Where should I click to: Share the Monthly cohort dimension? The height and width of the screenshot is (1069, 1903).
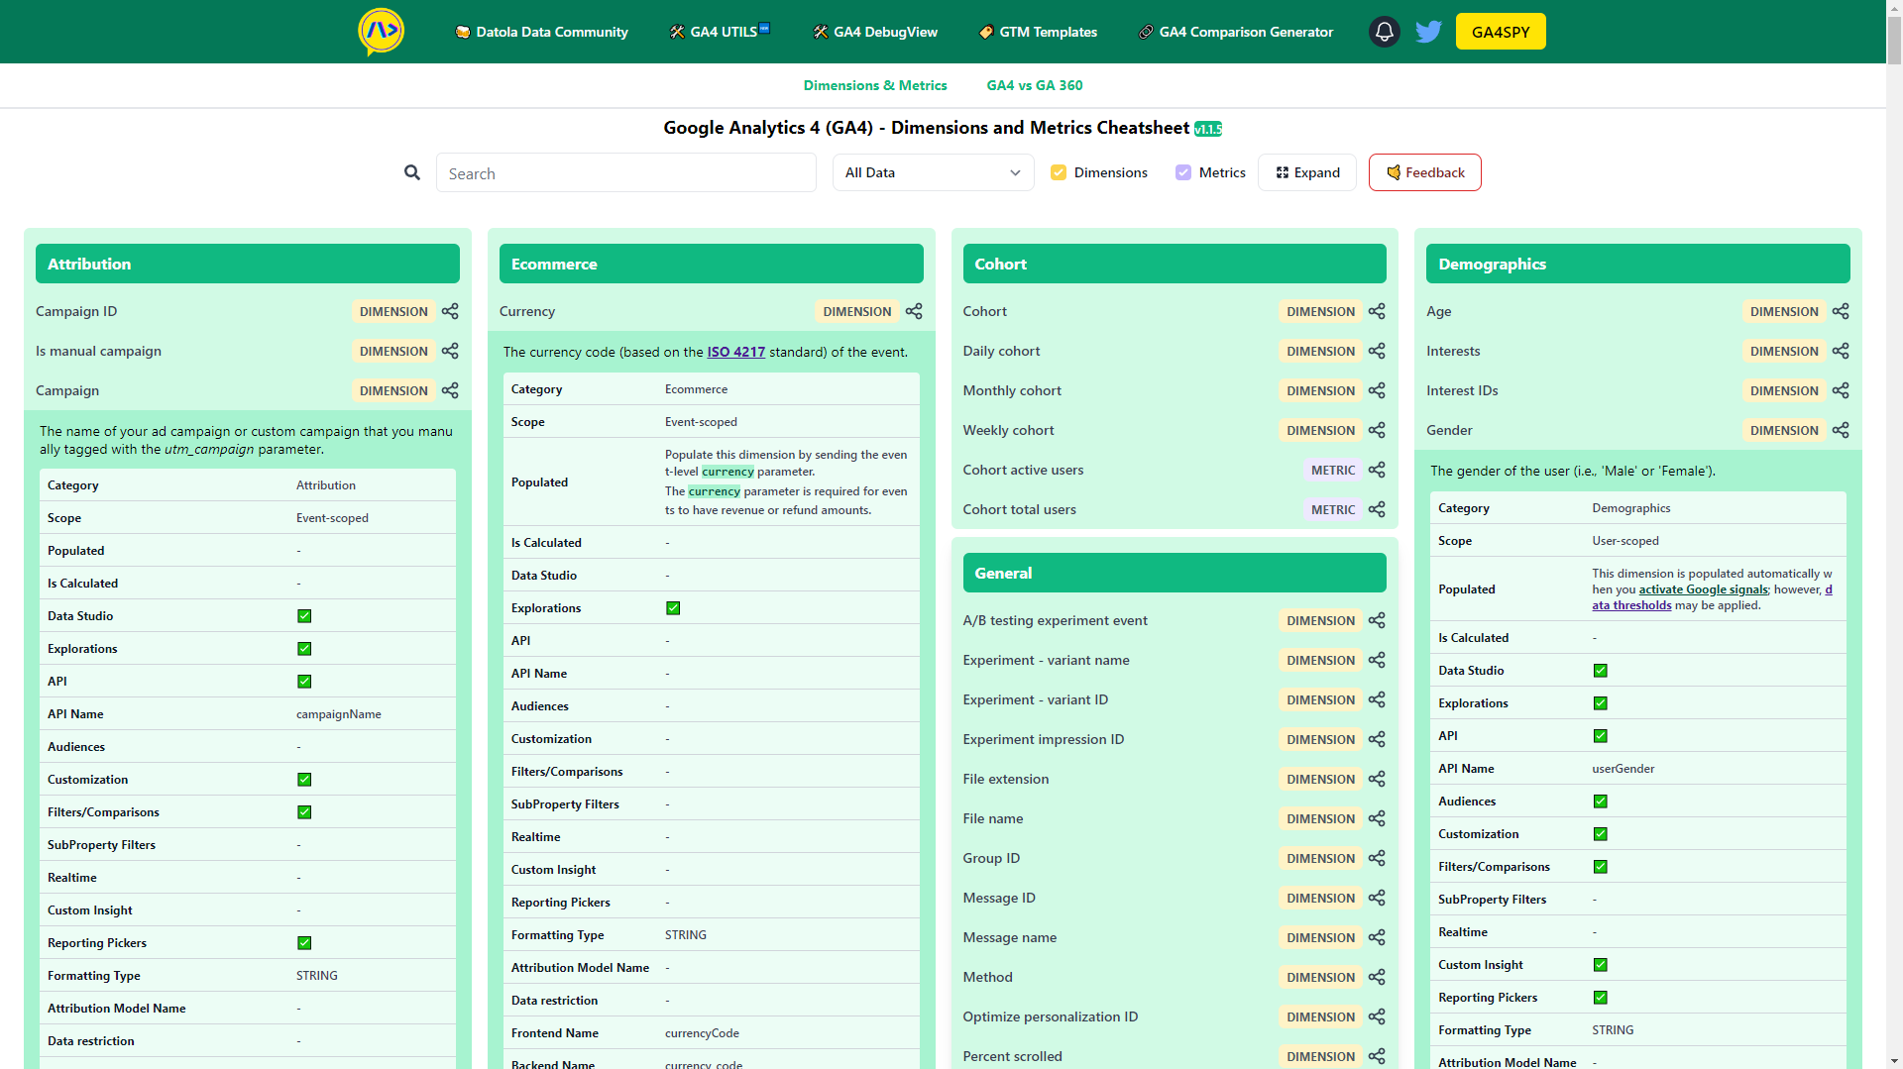tap(1377, 390)
